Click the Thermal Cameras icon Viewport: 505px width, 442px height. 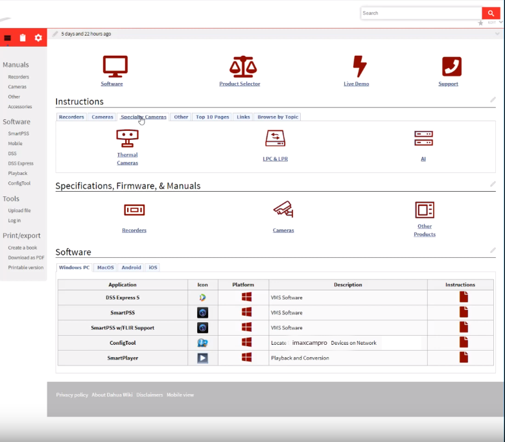tap(127, 139)
